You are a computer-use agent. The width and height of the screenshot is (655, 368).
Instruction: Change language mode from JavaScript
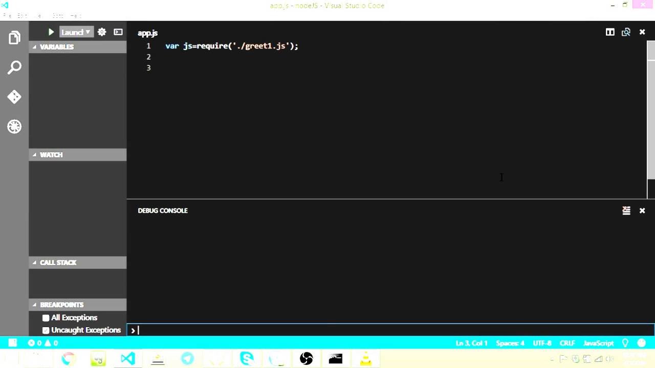point(598,343)
